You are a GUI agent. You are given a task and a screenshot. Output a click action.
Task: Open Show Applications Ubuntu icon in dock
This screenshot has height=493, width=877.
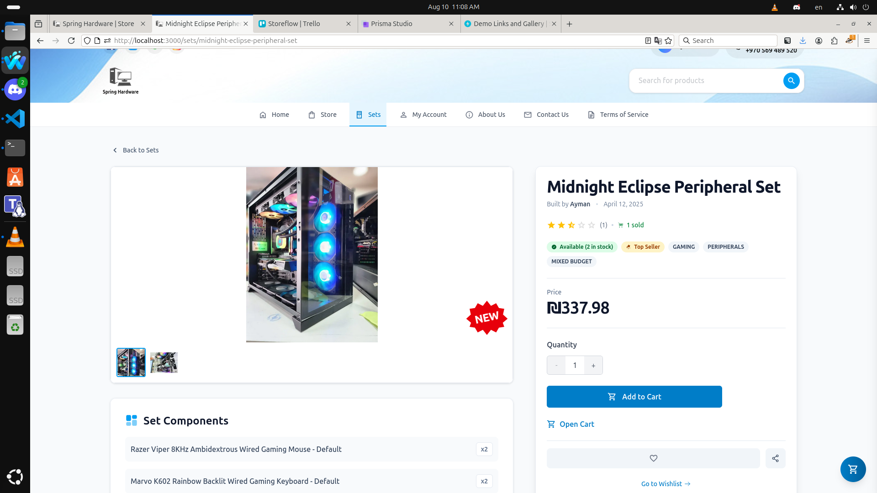tap(15, 477)
